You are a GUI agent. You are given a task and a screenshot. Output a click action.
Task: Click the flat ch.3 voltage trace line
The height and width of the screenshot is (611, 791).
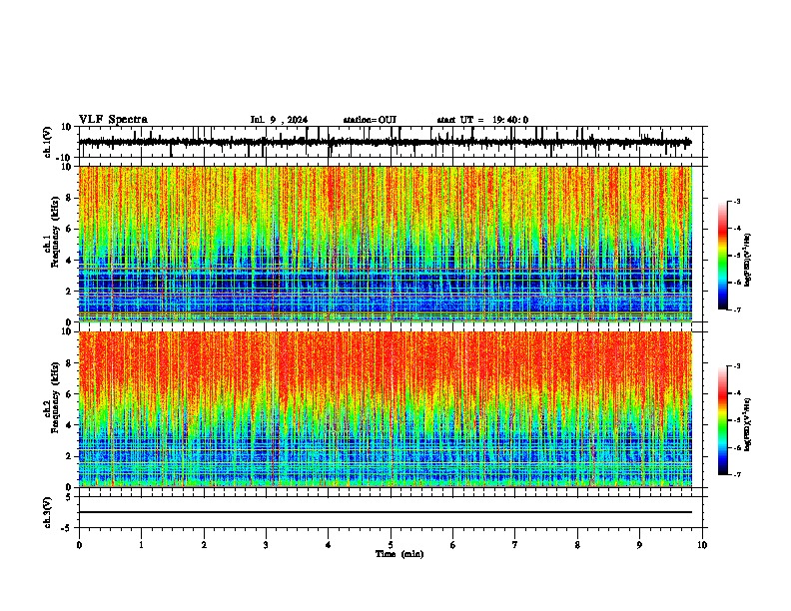click(x=386, y=512)
